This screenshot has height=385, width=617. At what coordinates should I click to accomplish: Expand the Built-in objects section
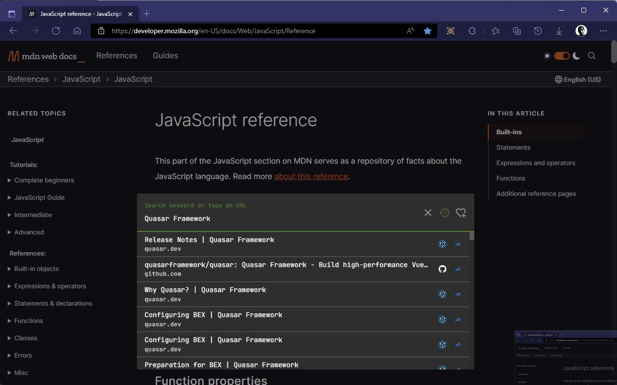tap(36, 269)
